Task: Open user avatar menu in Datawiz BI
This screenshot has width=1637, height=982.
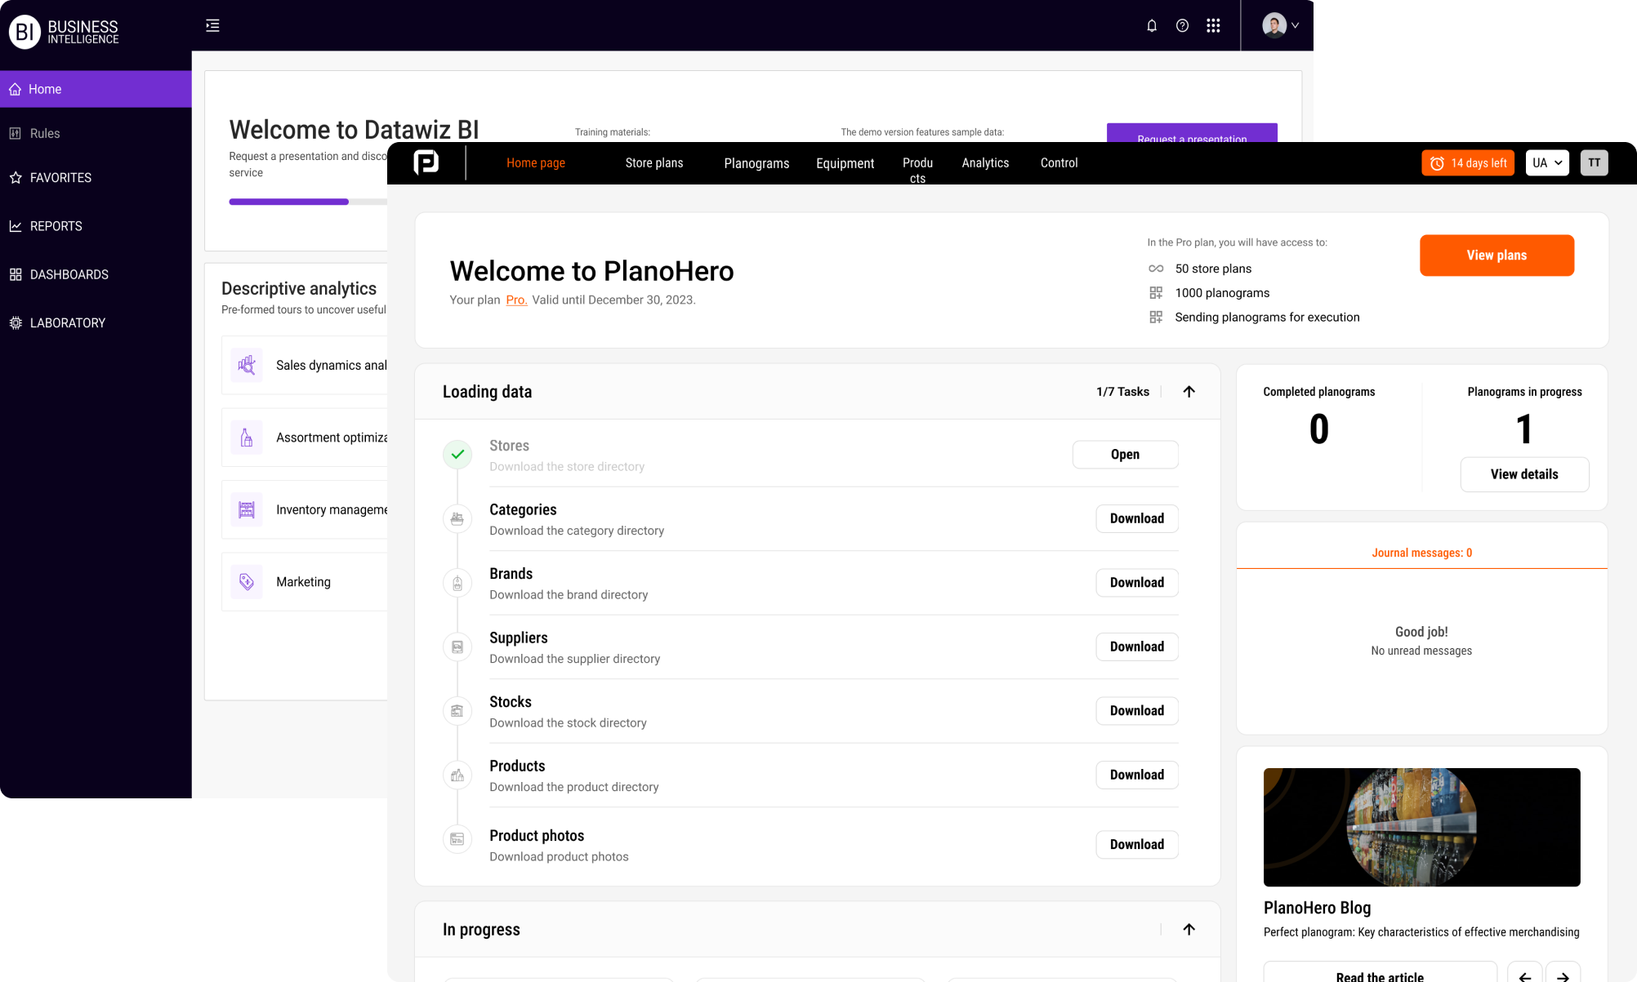Action: [x=1280, y=25]
